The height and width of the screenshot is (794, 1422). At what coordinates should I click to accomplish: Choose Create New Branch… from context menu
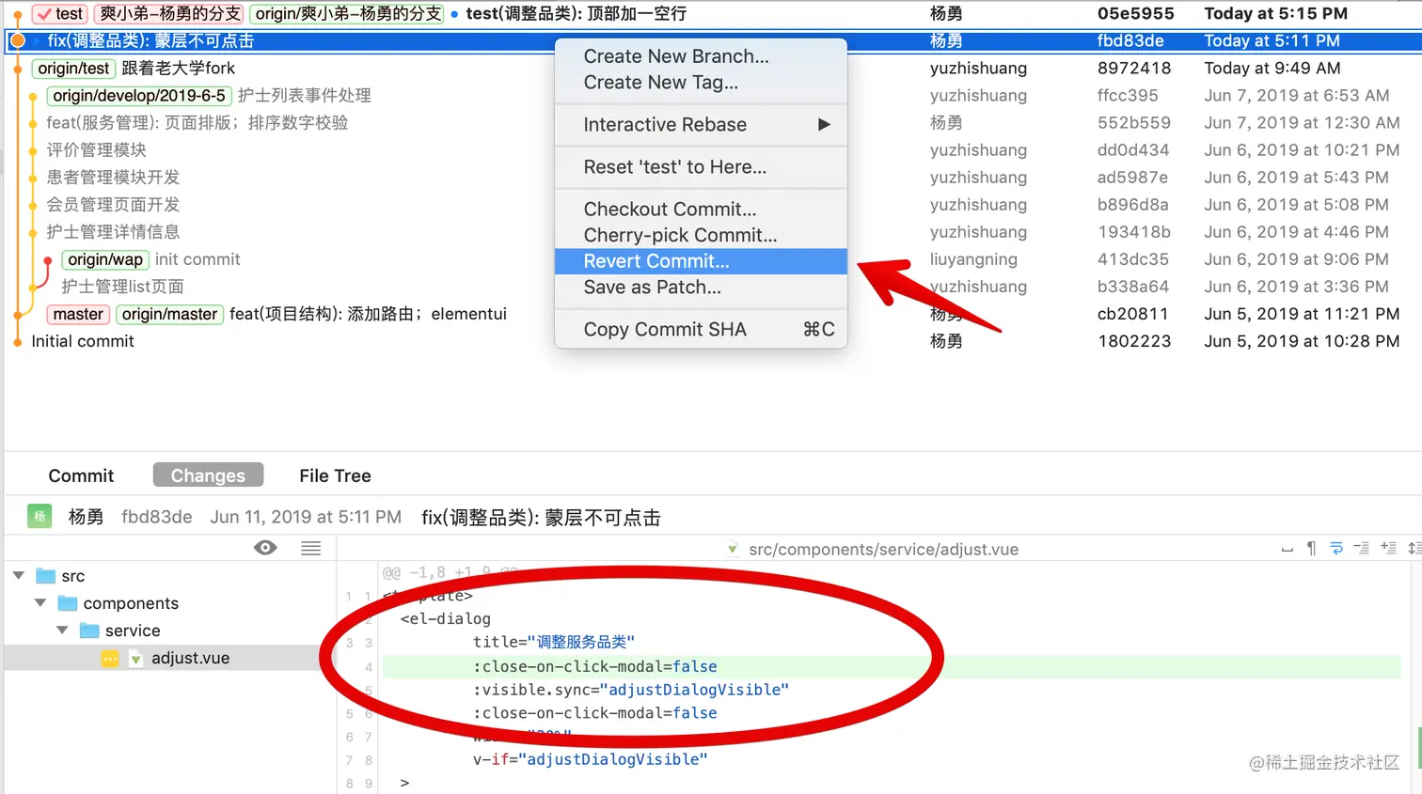(701, 55)
